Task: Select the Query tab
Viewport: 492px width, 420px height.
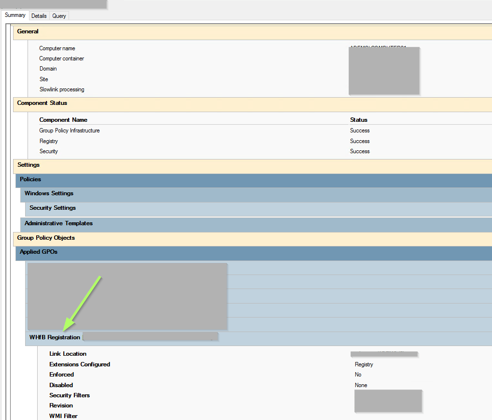Action: [x=59, y=16]
